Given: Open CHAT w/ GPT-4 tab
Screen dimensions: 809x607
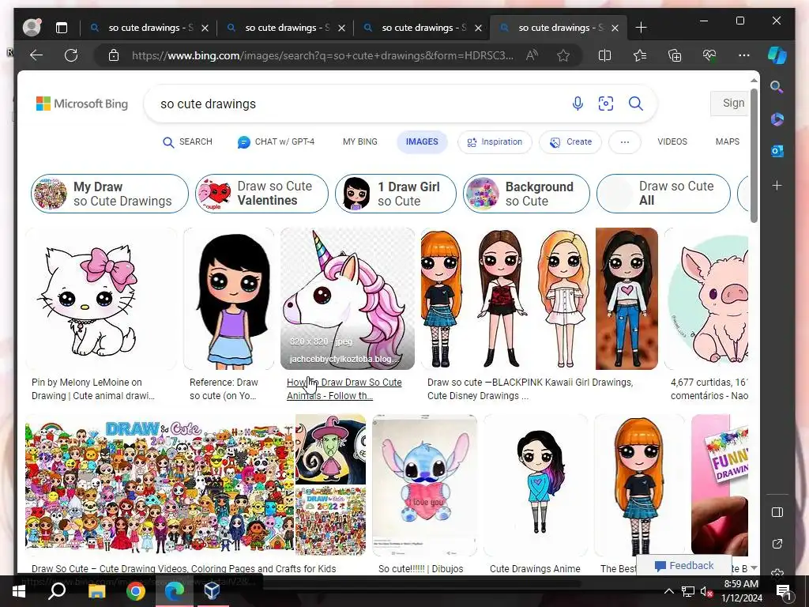Looking at the screenshot, I should coord(276,142).
